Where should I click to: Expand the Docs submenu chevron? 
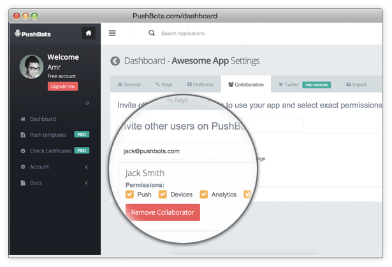87,183
